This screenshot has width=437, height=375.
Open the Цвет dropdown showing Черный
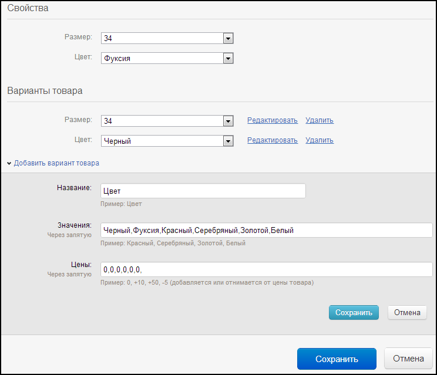tap(167, 141)
